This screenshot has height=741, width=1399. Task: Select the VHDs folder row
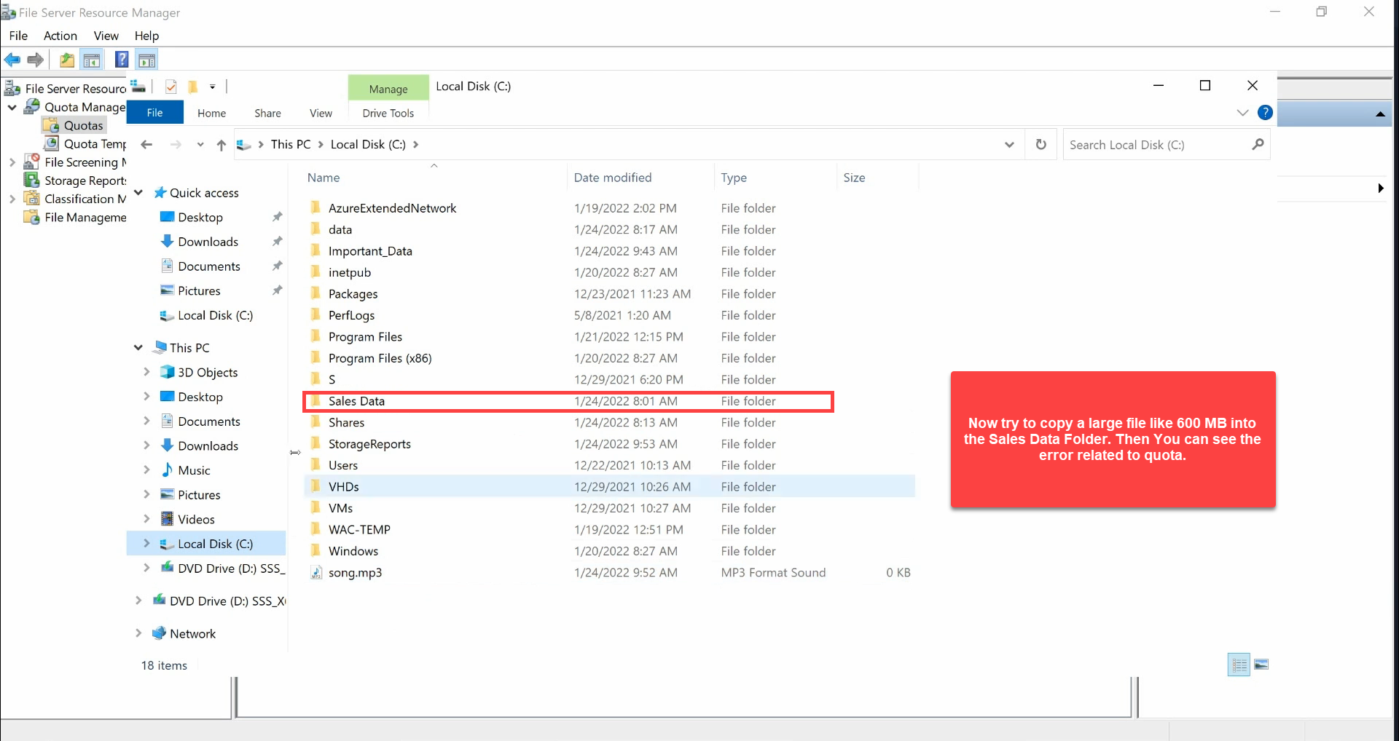609,487
